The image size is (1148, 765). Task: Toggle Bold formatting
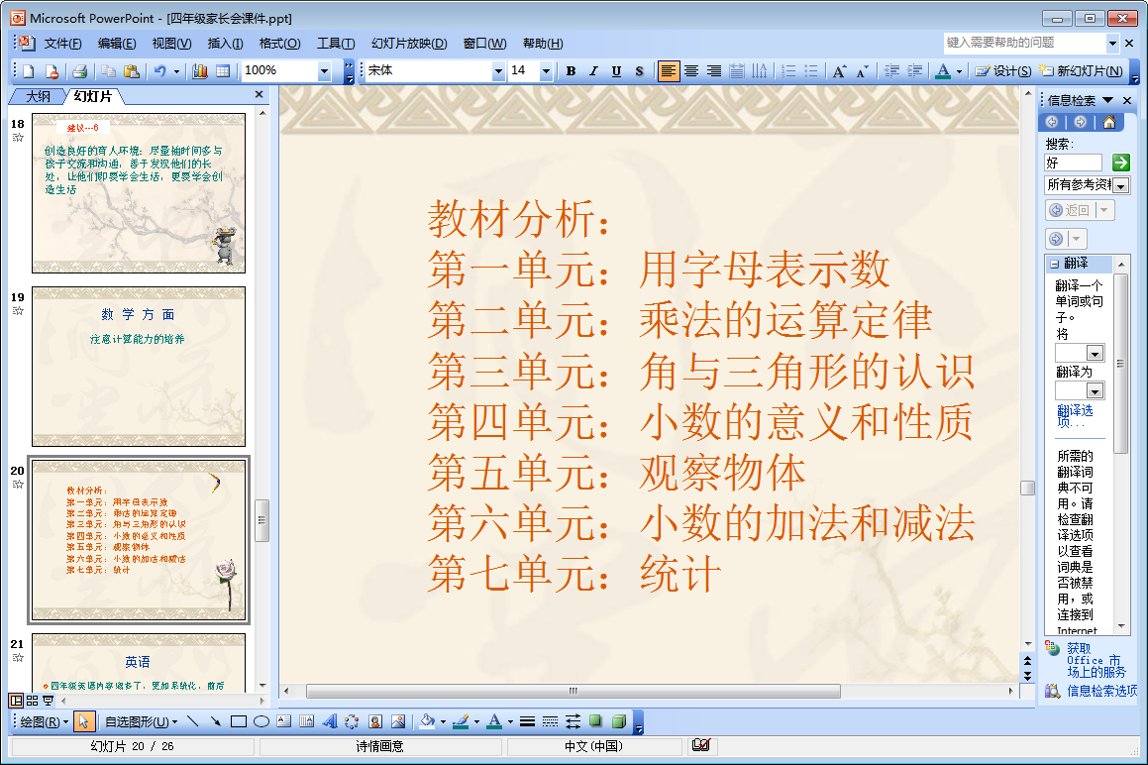[x=572, y=71]
